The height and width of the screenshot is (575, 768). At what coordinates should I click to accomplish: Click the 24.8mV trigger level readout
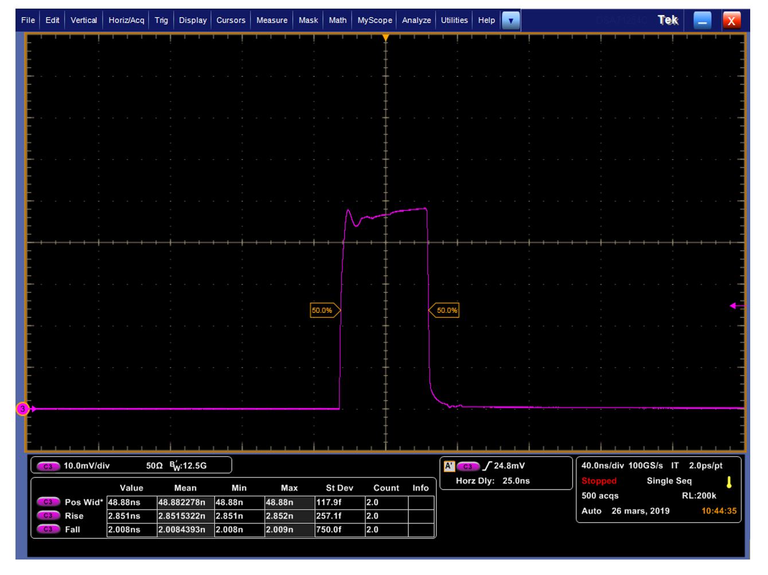(509, 466)
